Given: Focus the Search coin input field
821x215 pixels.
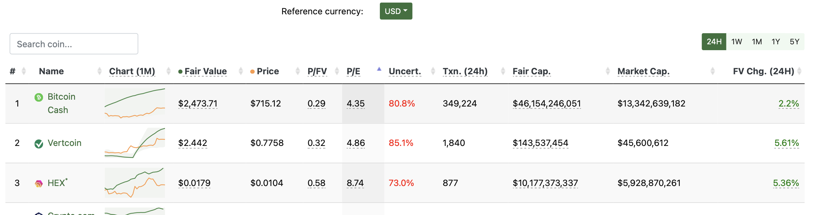Looking at the screenshot, I should tap(74, 44).
